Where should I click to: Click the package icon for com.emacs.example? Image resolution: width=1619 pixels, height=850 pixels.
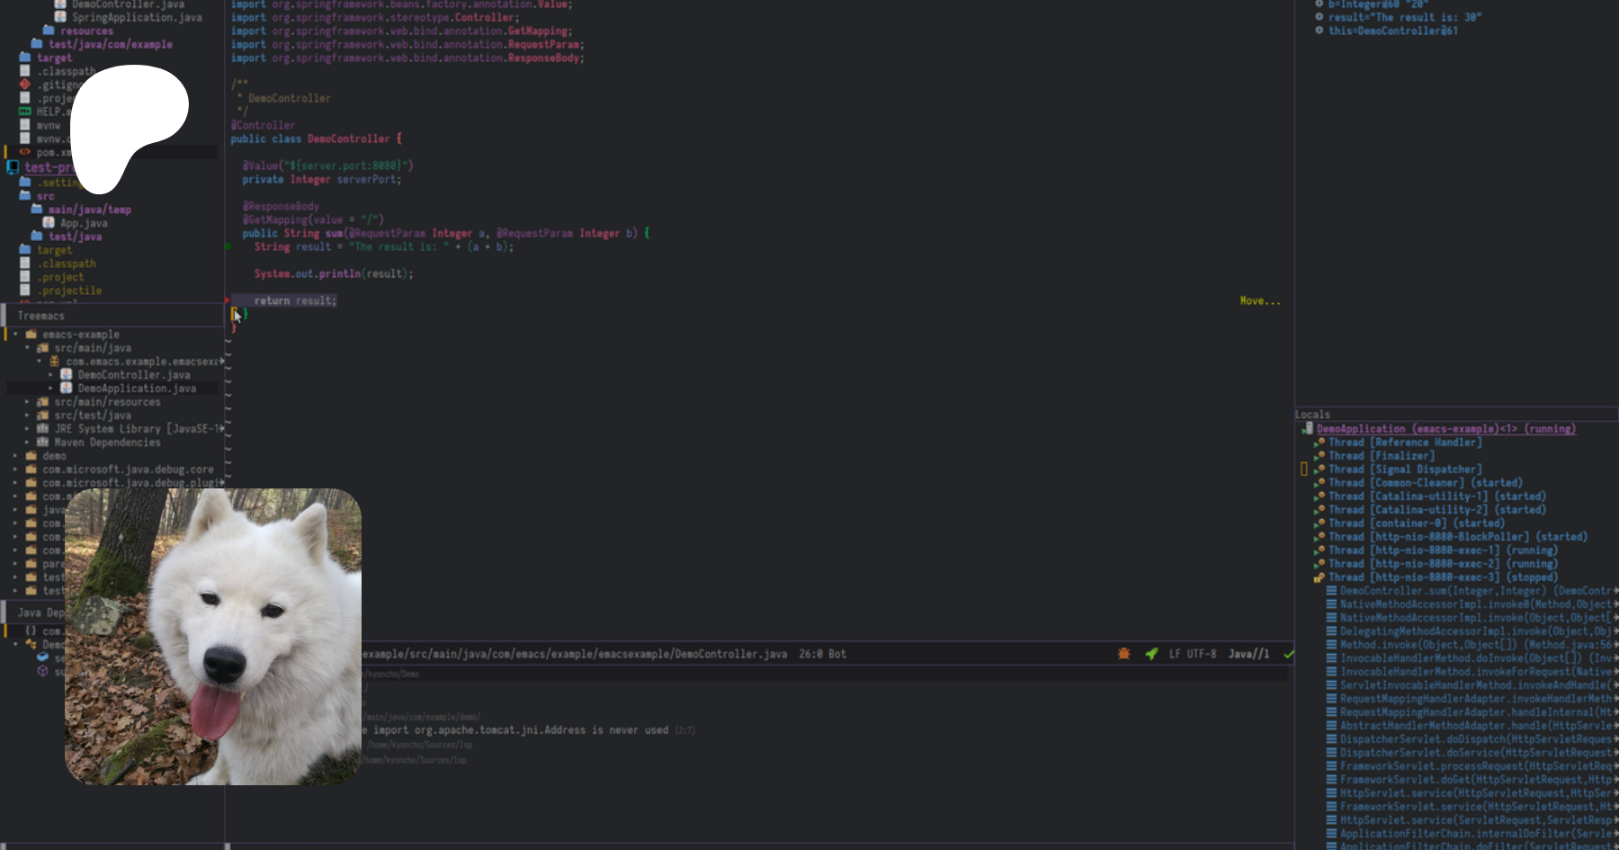tap(54, 362)
